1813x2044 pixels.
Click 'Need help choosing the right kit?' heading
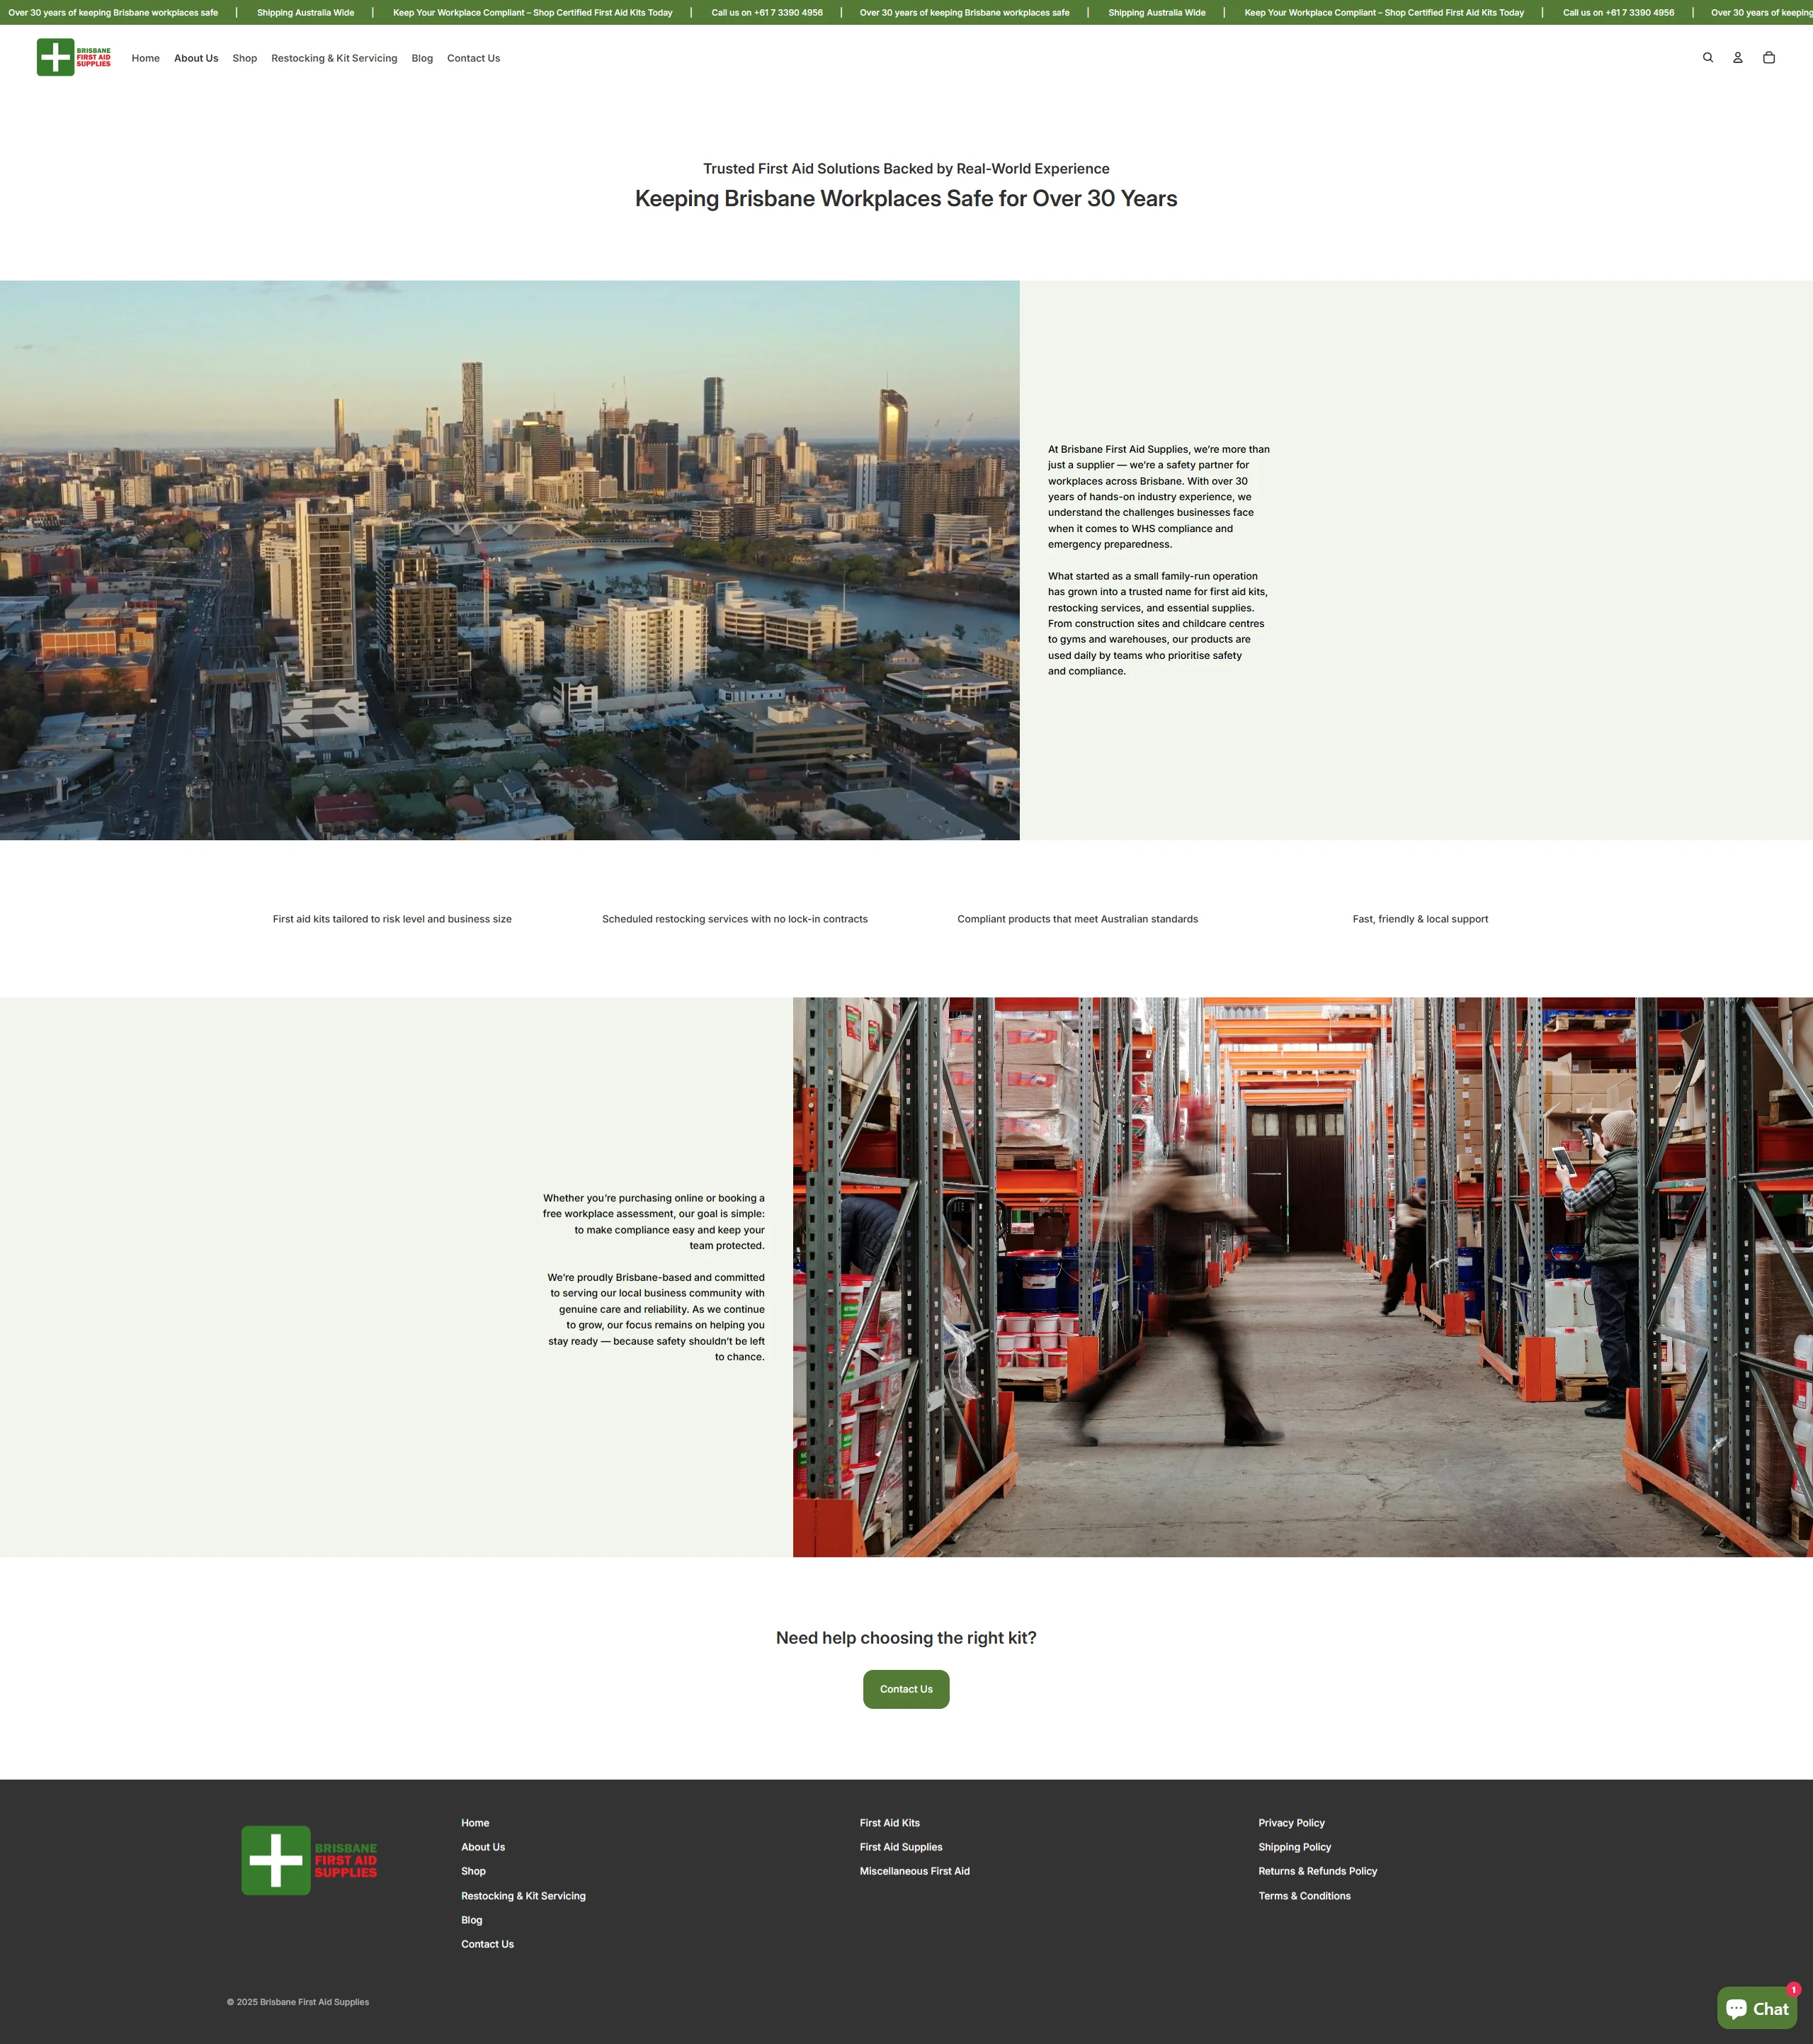point(906,1638)
